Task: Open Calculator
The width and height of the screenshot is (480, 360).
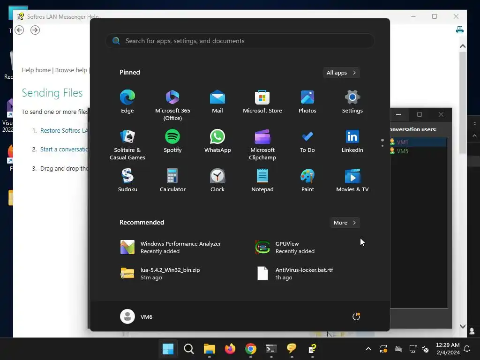Action: 172,180
